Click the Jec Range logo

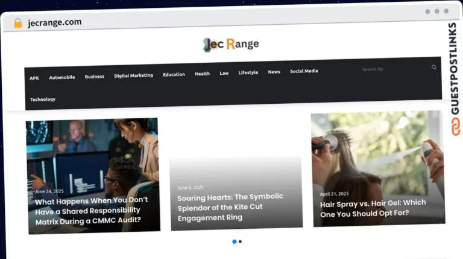click(231, 44)
